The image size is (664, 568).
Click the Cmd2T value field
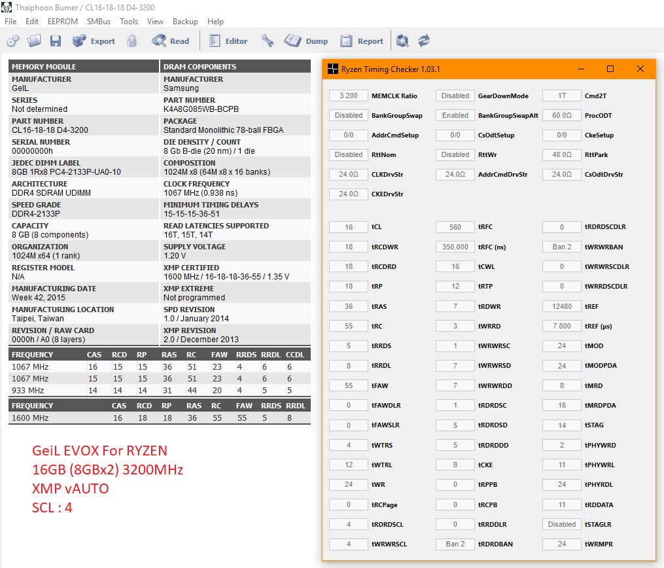point(562,96)
